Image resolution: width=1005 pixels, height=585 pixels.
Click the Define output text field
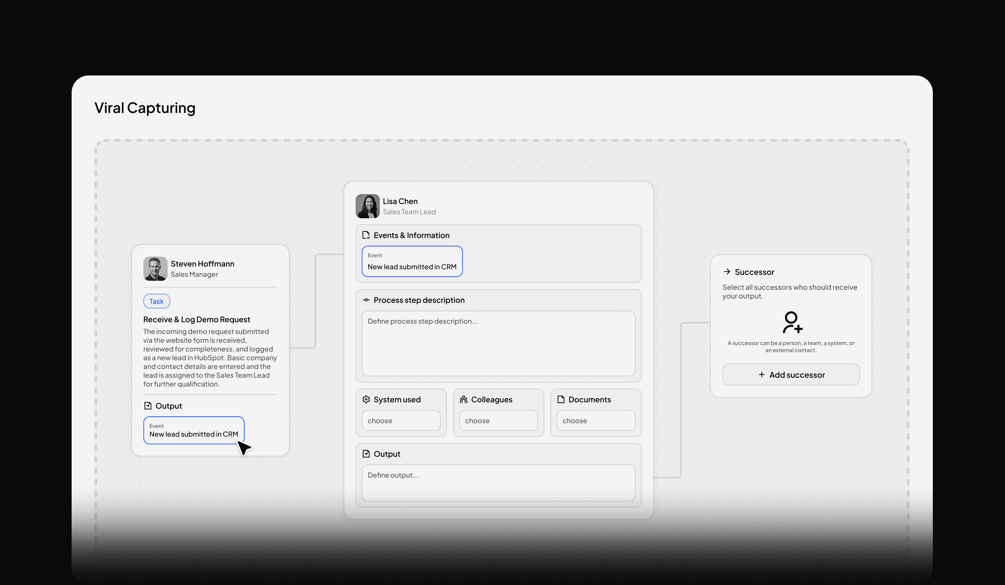[x=498, y=482]
